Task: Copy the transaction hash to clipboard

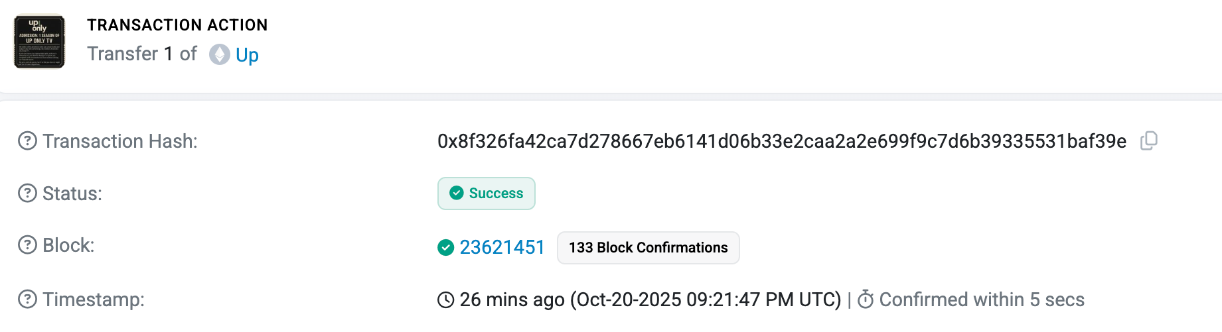Action: coord(1149,140)
